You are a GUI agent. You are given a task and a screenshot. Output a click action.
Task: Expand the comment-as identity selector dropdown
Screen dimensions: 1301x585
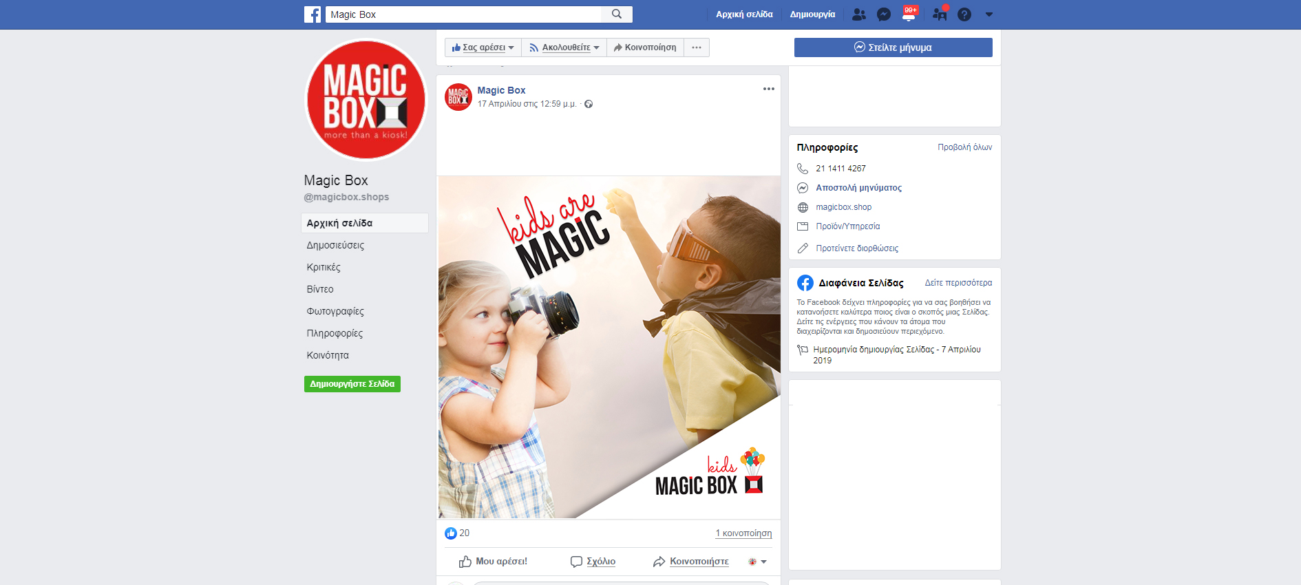pyautogui.click(x=757, y=562)
